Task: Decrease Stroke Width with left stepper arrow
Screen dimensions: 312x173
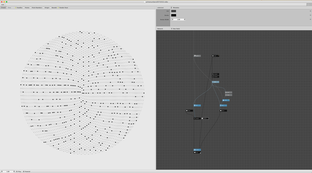Action: [173, 20]
